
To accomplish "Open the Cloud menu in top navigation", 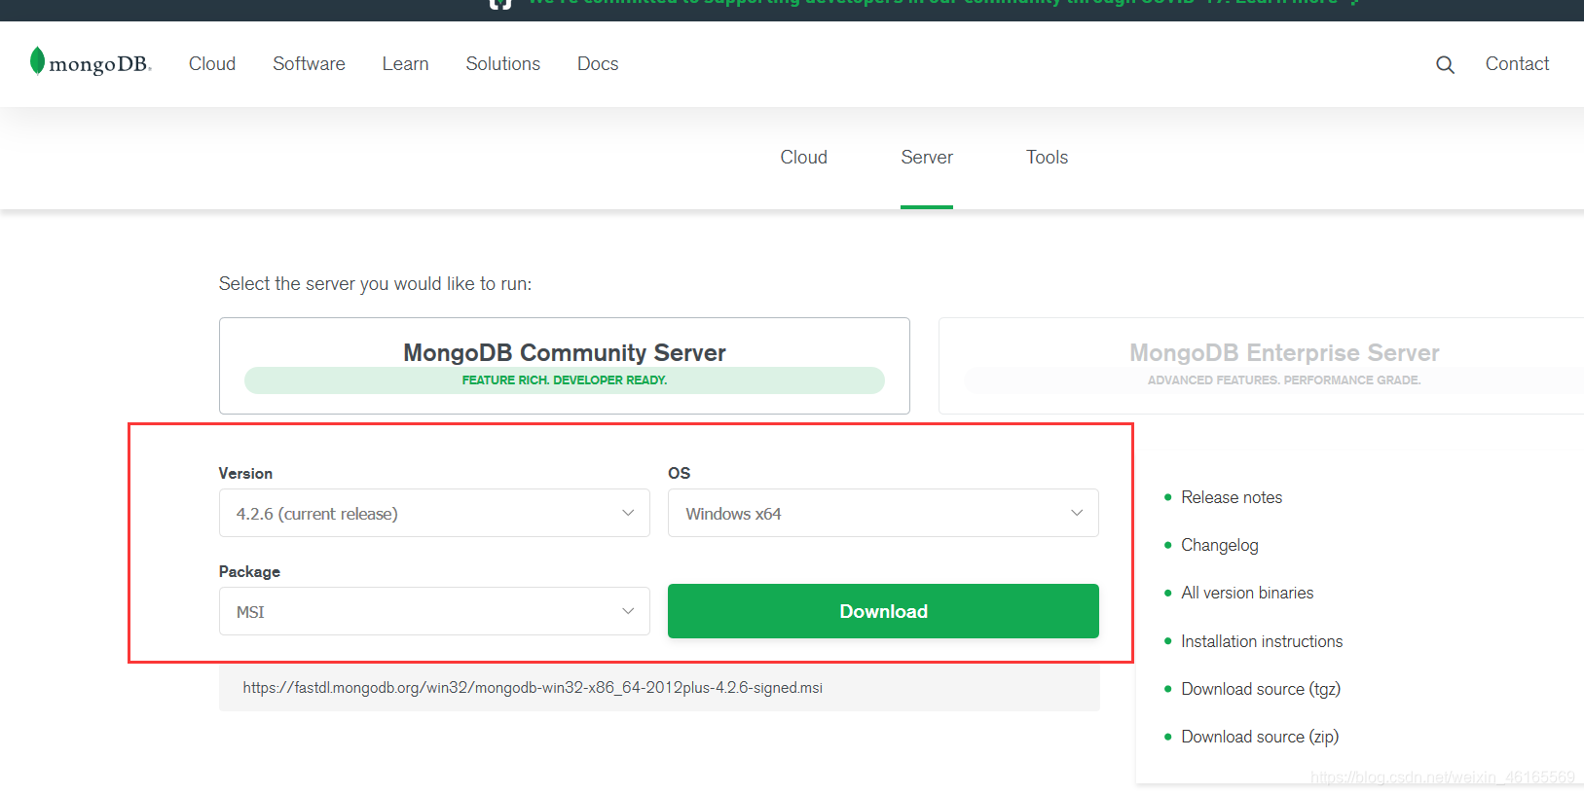I will [212, 63].
